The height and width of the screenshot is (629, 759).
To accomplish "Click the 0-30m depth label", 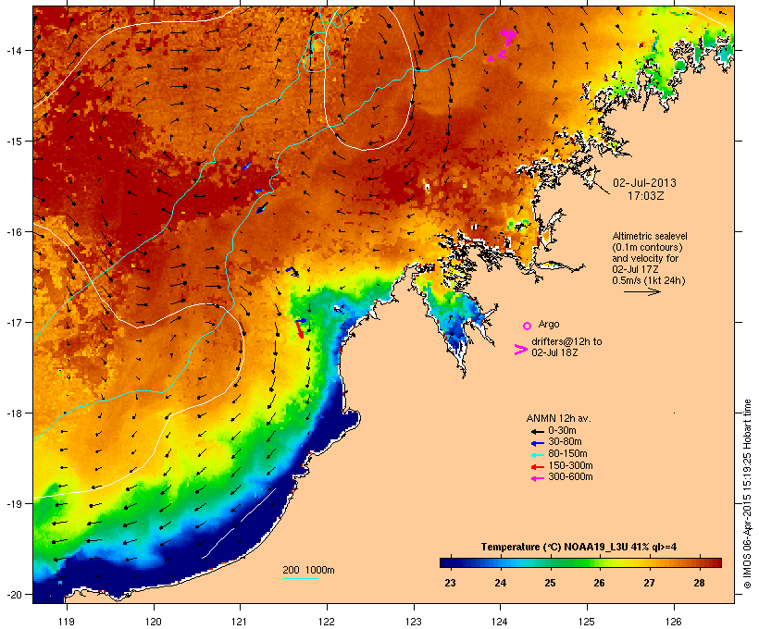I will (x=562, y=431).
